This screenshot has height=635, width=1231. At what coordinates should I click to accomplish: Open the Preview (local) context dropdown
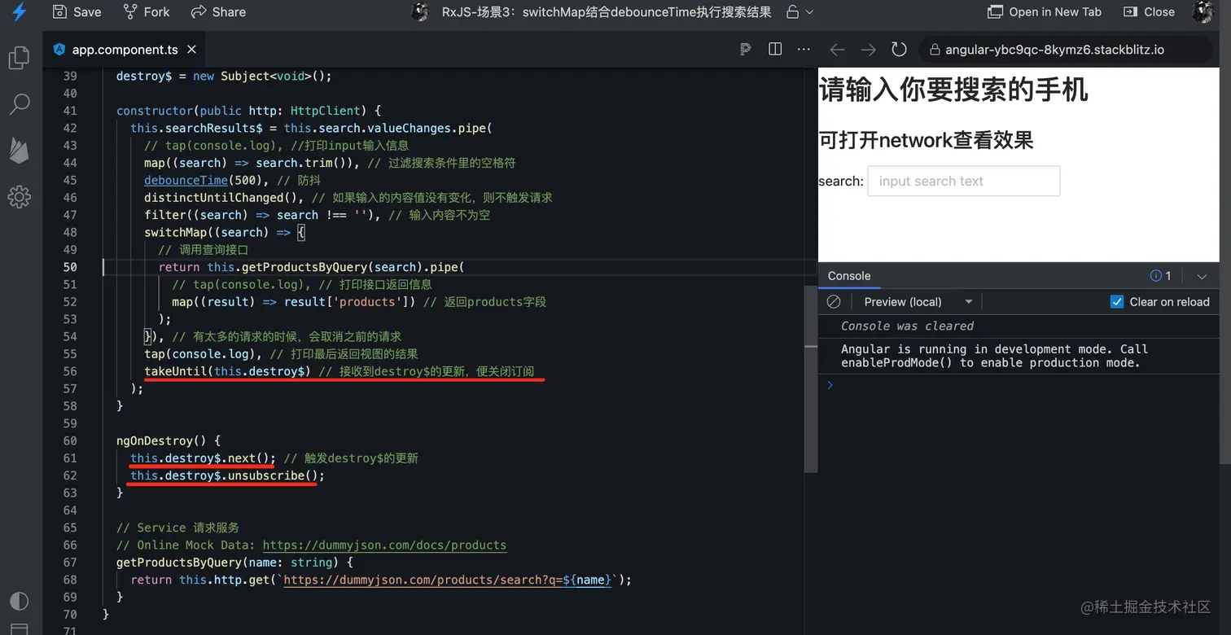coord(918,302)
